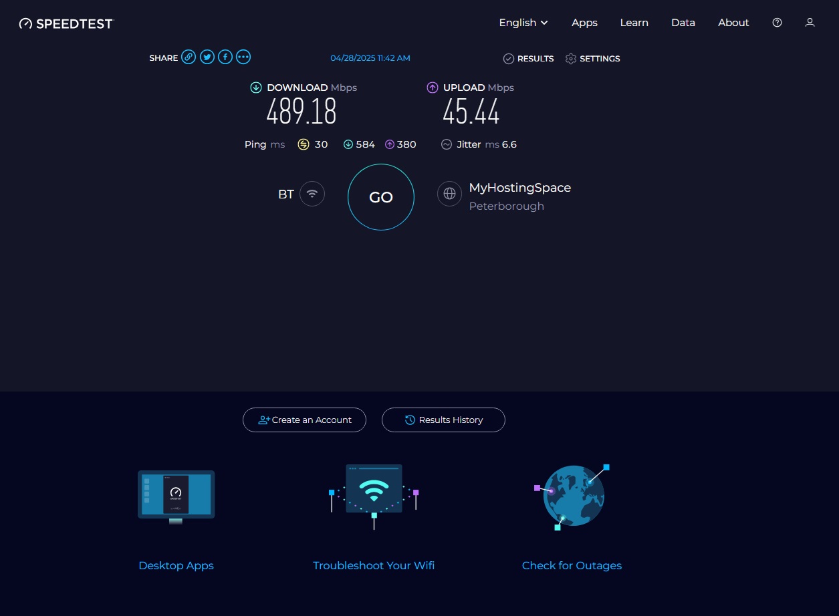The image size is (839, 616).
Task: Click the Results checkmark icon
Action: (509, 59)
